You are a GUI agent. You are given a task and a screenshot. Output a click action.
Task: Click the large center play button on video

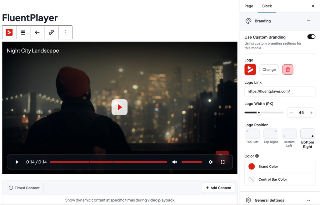coord(120,107)
